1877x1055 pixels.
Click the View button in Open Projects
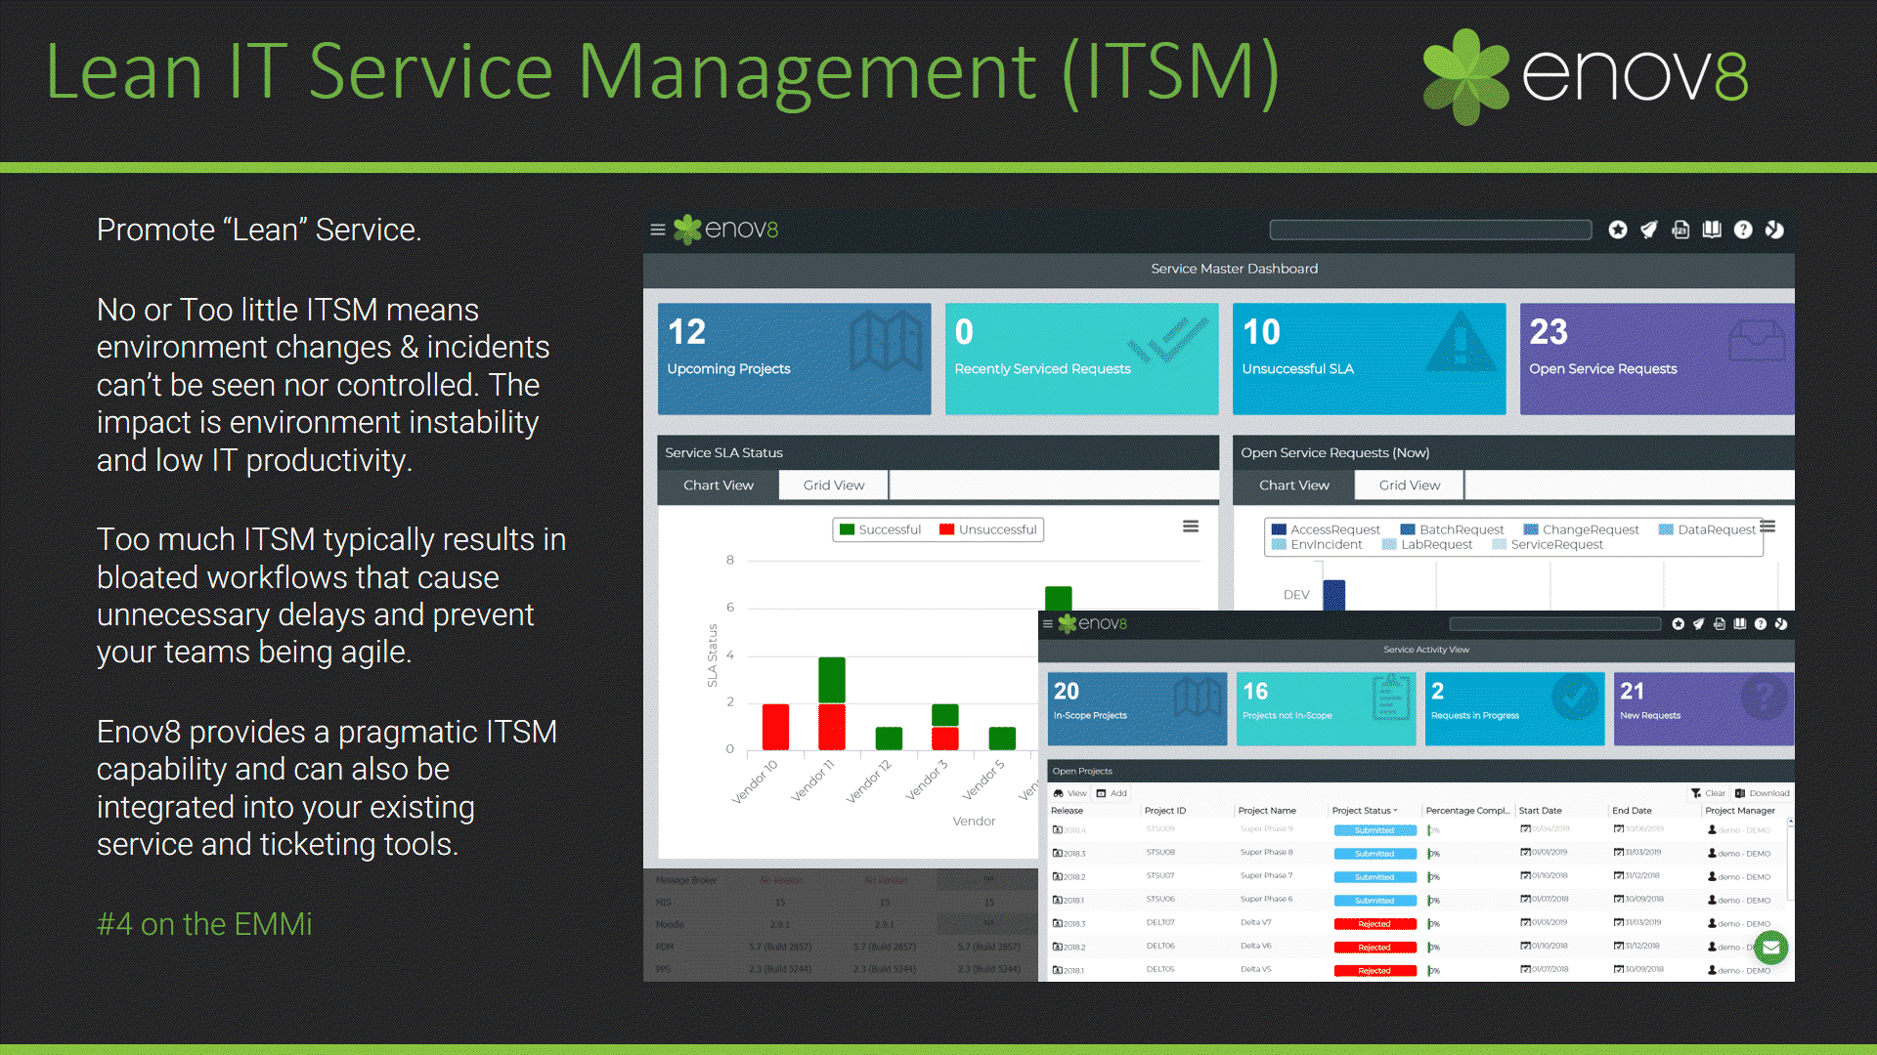point(1069,793)
